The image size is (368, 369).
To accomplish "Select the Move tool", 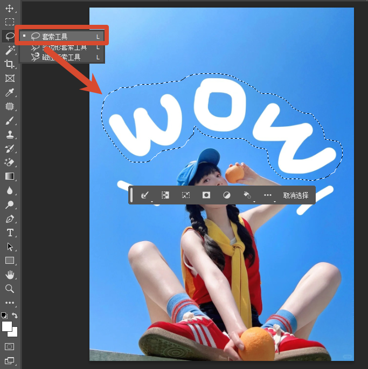I will pyautogui.click(x=9, y=8).
